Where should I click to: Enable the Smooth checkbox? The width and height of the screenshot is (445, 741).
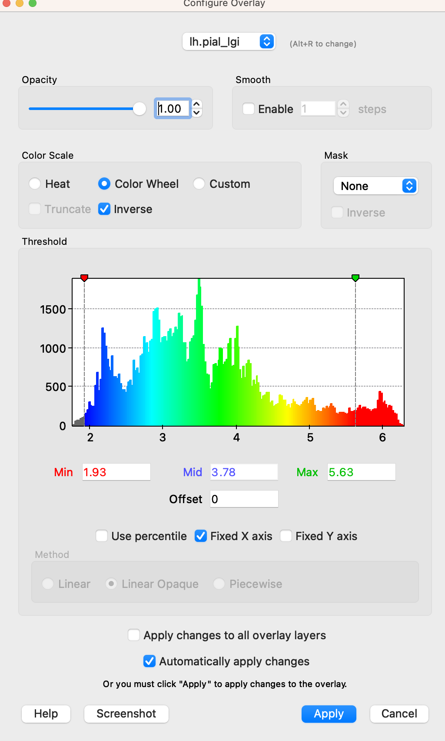[x=249, y=109]
